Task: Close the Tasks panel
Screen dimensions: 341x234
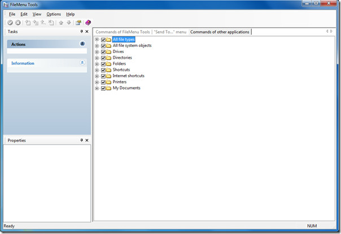Action: 87,32
